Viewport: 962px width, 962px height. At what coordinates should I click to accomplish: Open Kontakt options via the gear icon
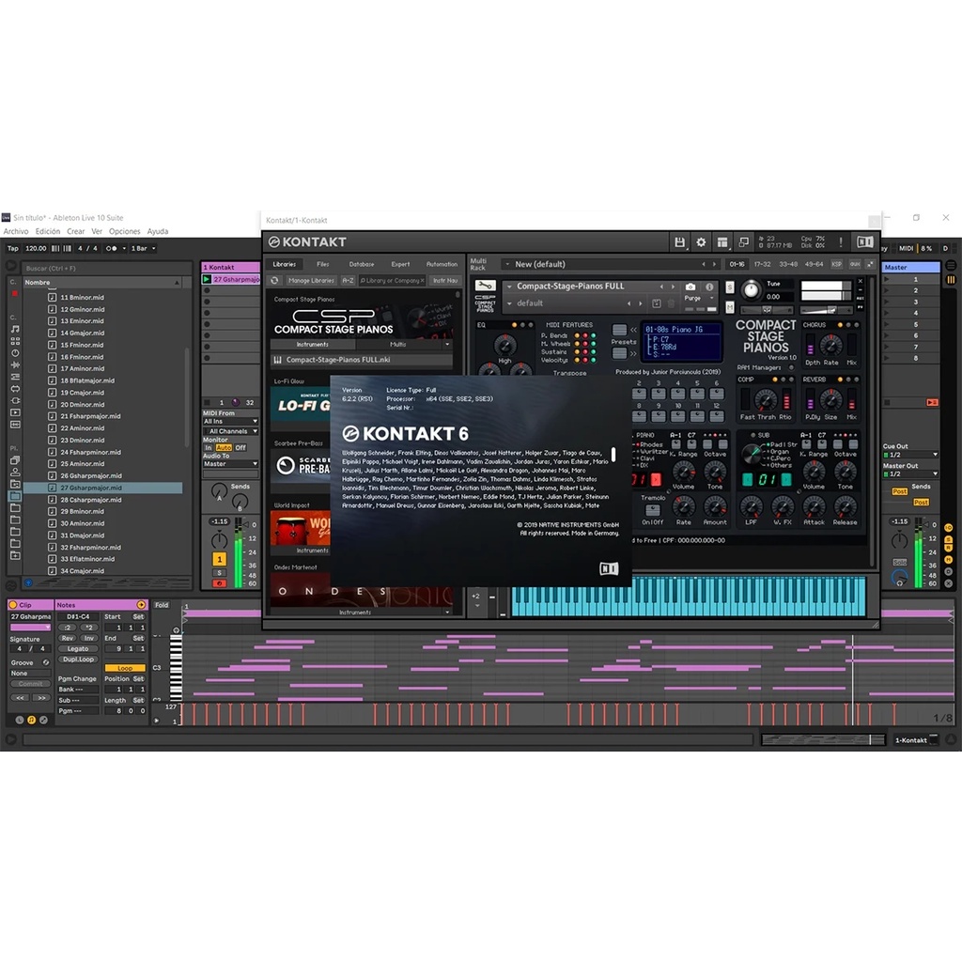pos(700,242)
